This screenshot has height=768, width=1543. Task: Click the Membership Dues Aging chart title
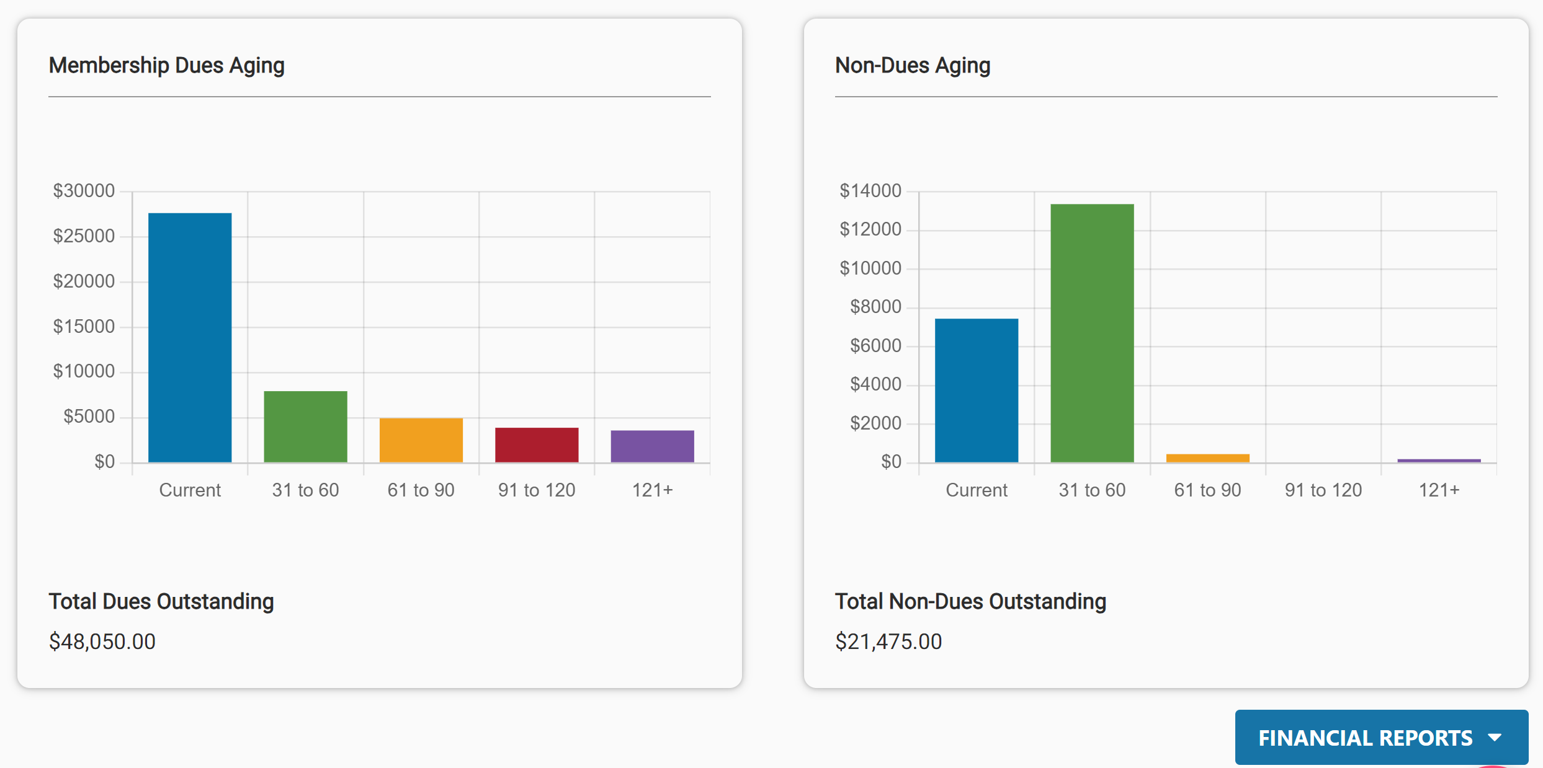(166, 65)
